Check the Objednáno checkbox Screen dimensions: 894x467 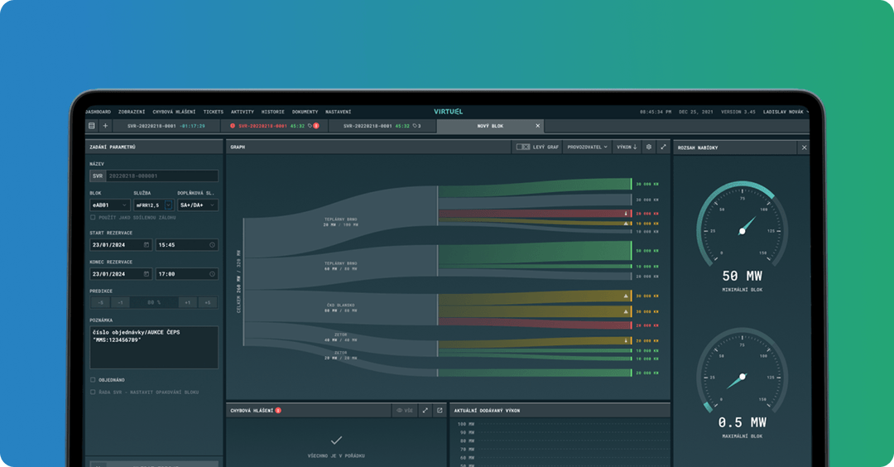click(93, 380)
